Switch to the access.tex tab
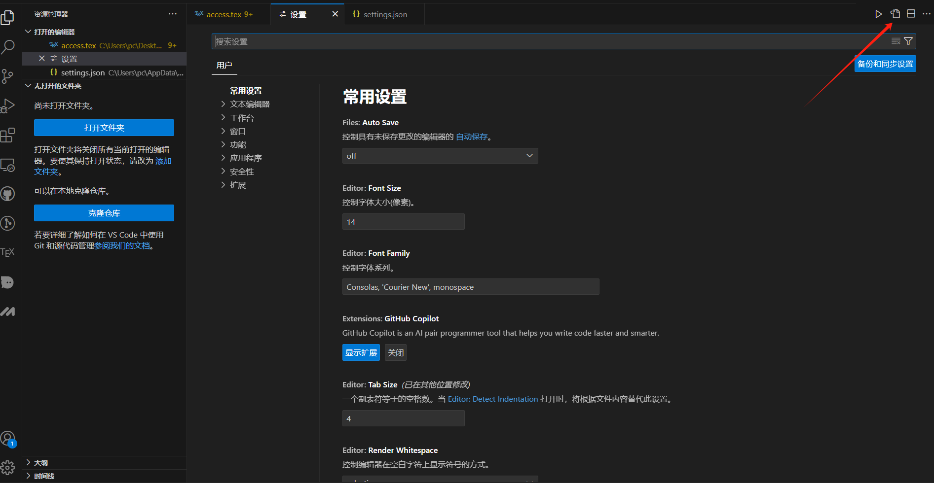 [229, 14]
